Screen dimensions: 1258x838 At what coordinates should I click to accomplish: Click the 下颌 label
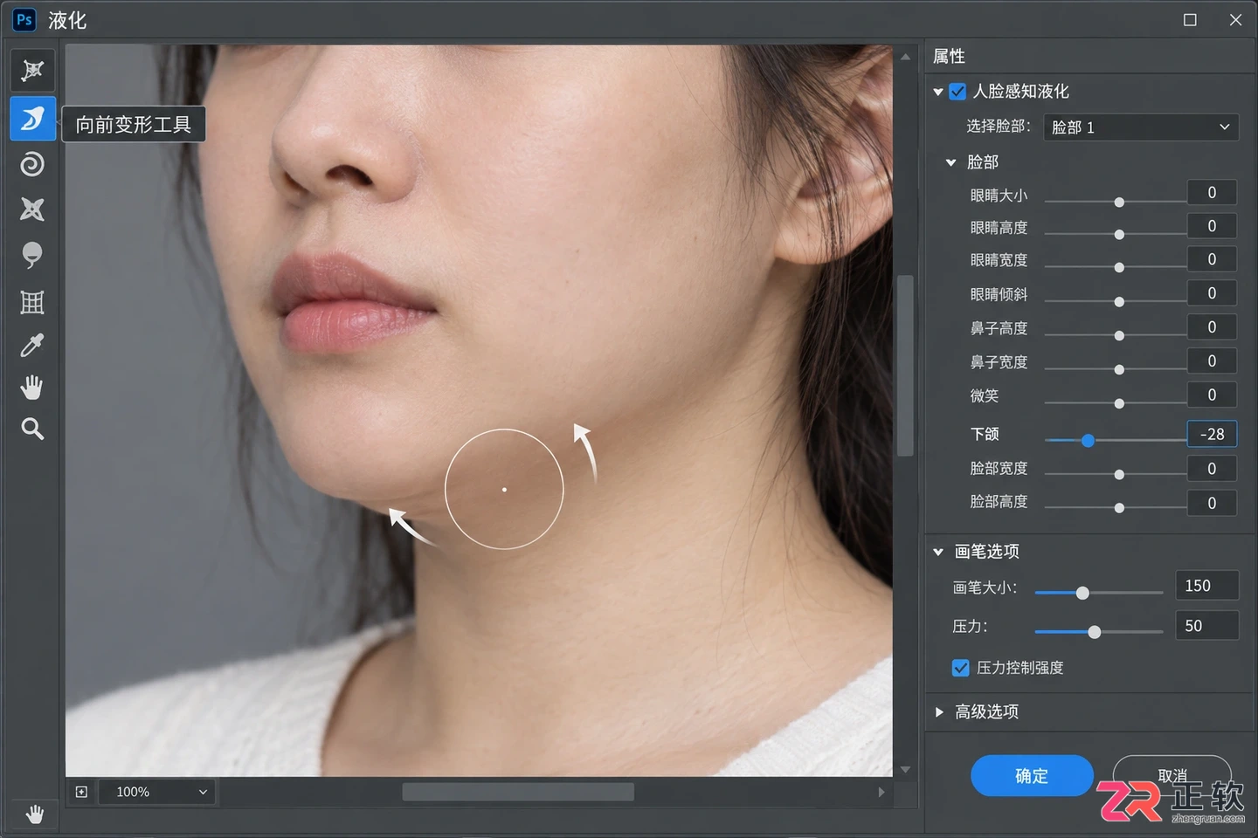tap(985, 434)
